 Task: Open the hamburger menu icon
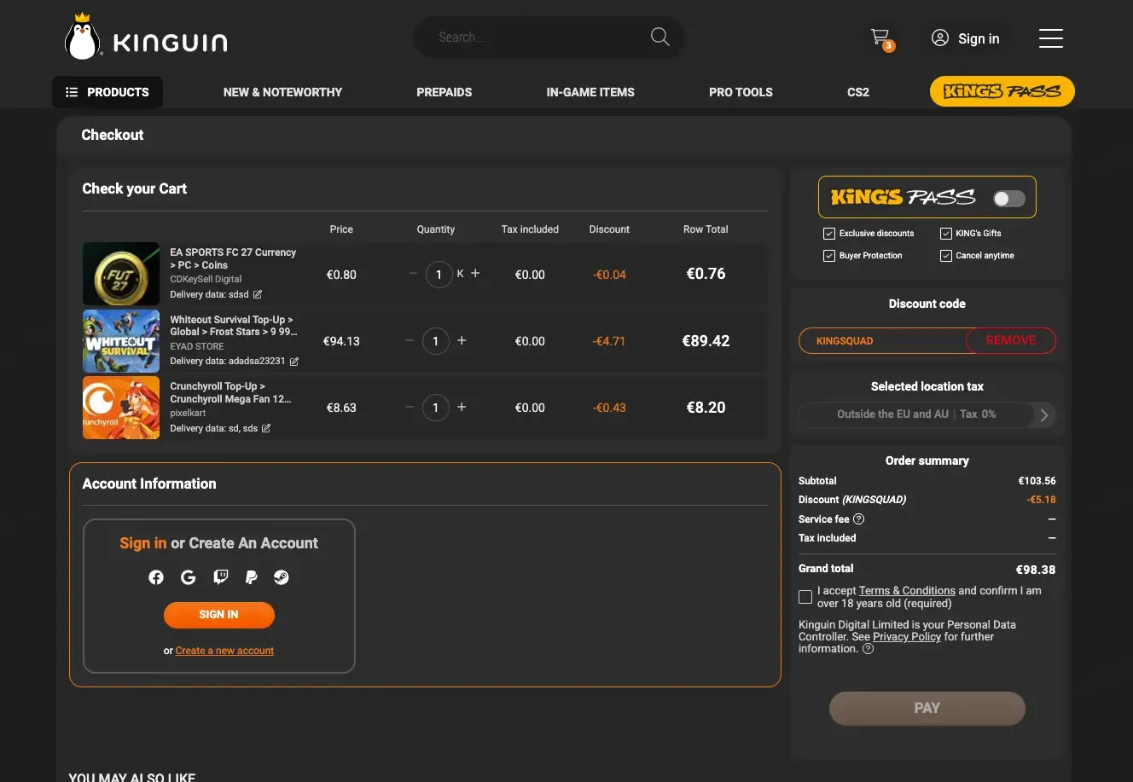1050,38
